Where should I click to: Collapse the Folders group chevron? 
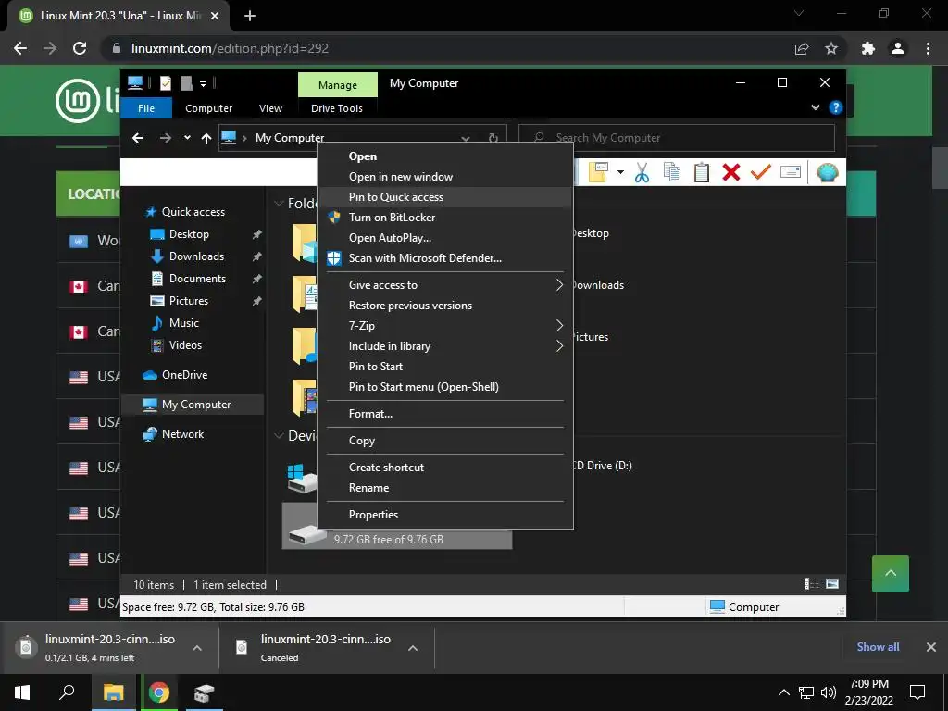point(279,203)
